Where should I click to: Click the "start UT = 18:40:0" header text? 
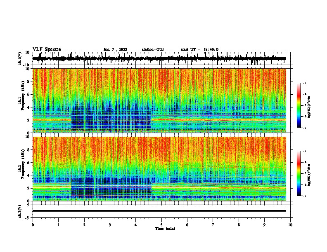point(199,49)
